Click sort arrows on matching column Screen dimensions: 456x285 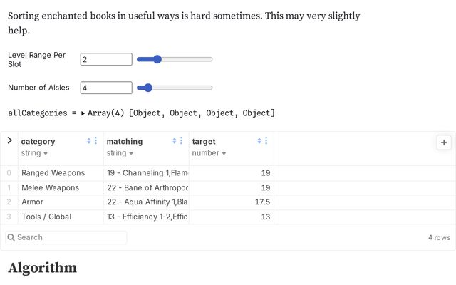174,141
